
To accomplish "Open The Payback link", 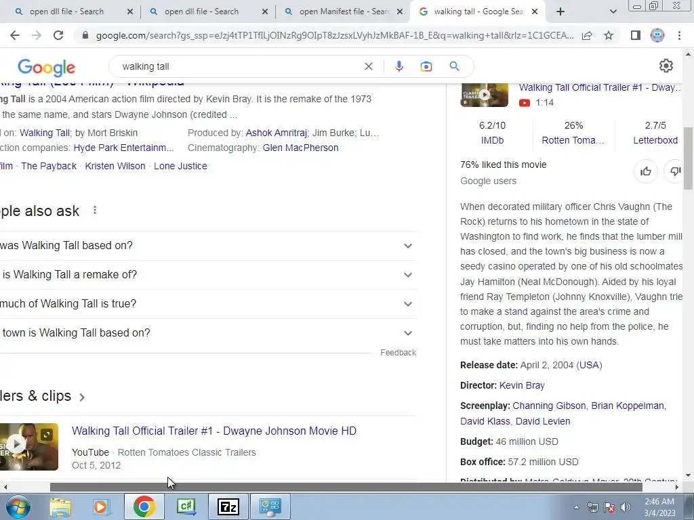I will click(x=49, y=167).
